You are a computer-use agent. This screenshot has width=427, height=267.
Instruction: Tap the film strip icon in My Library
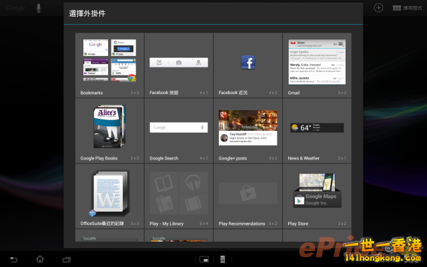[x=193, y=204]
